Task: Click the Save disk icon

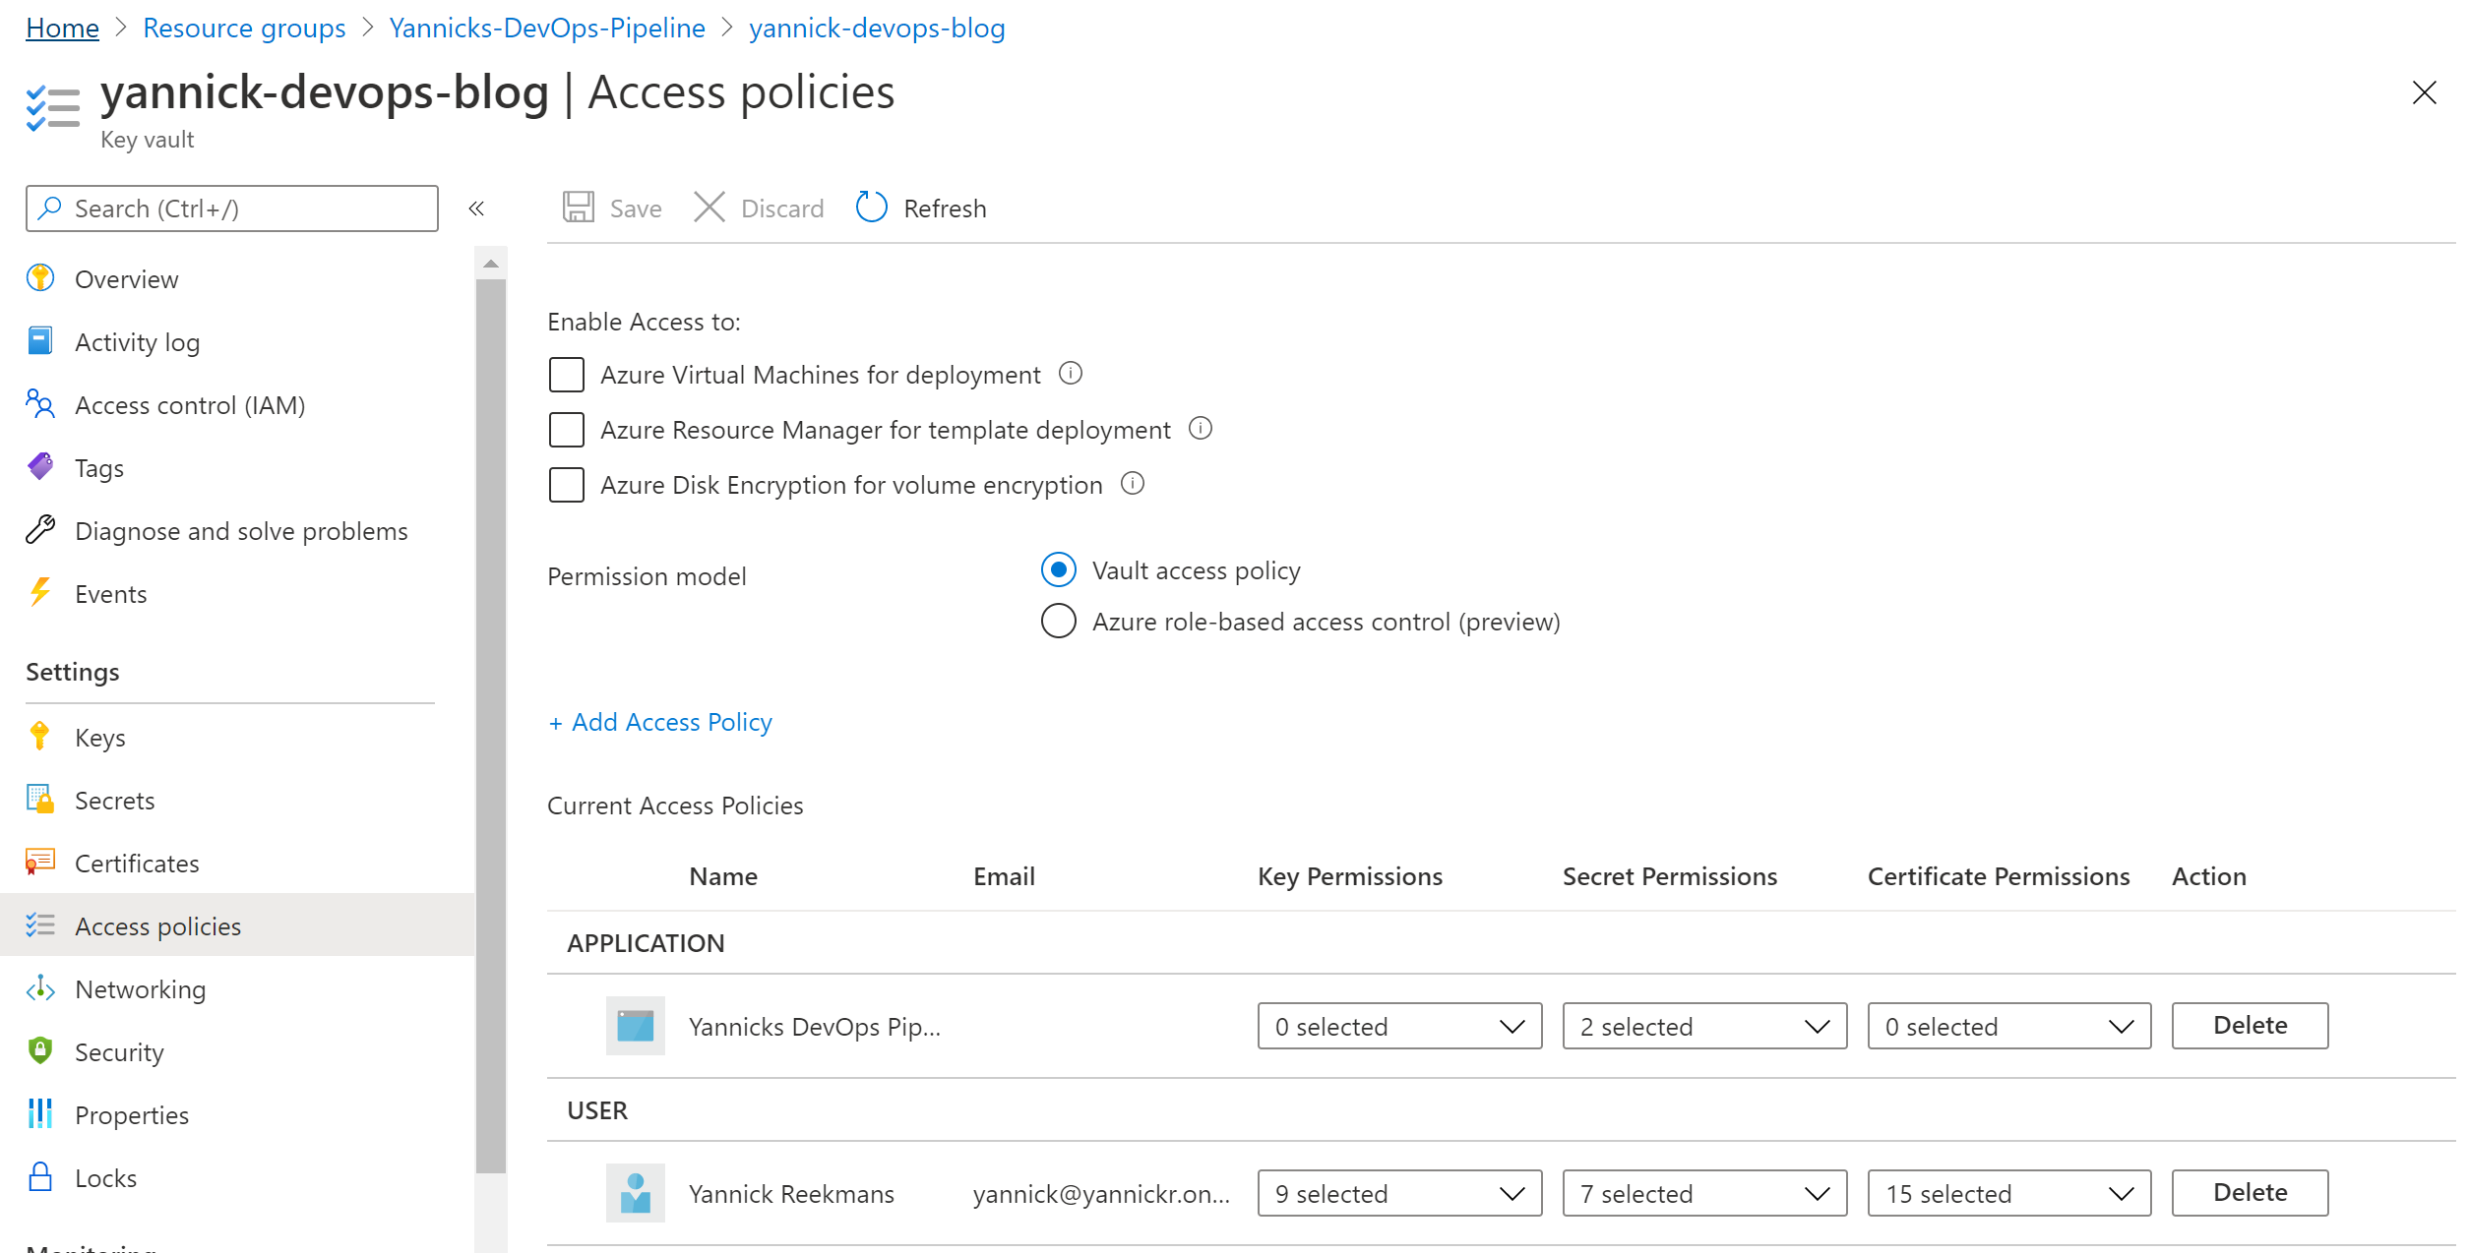Action: click(579, 208)
